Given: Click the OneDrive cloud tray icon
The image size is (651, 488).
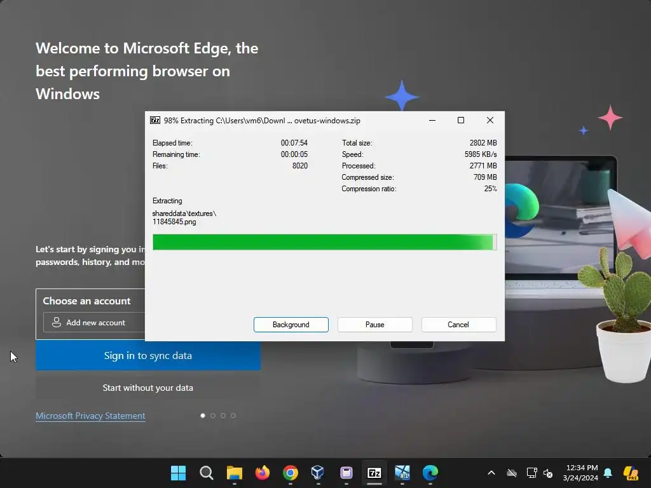Looking at the screenshot, I should tap(512, 473).
